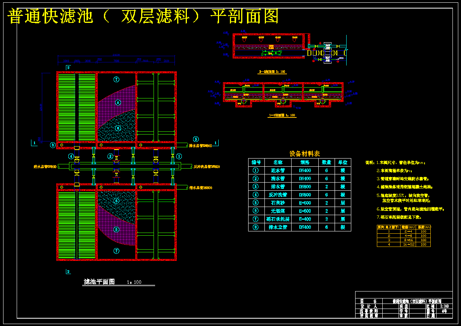Click callout bubble 2 beside center valve
The image size is (461, 326).
[x=110, y=156]
